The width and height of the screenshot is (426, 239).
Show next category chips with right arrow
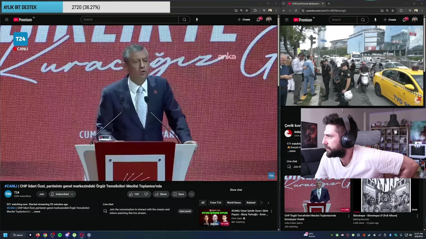(268, 203)
